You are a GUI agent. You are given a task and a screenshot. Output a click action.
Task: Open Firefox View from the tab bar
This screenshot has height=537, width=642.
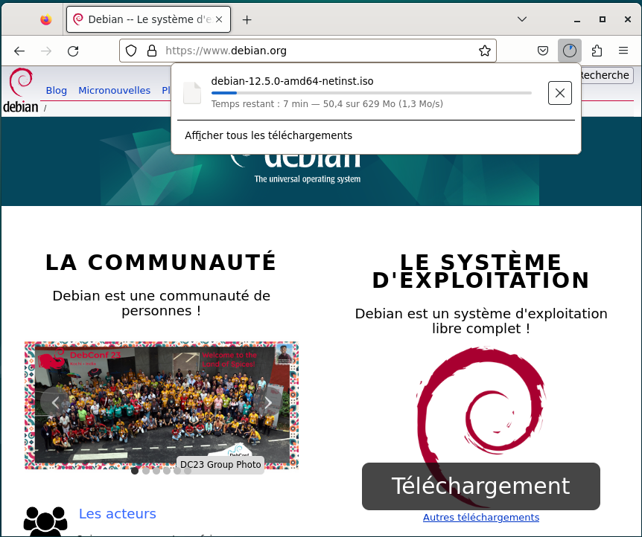[46, 19]
